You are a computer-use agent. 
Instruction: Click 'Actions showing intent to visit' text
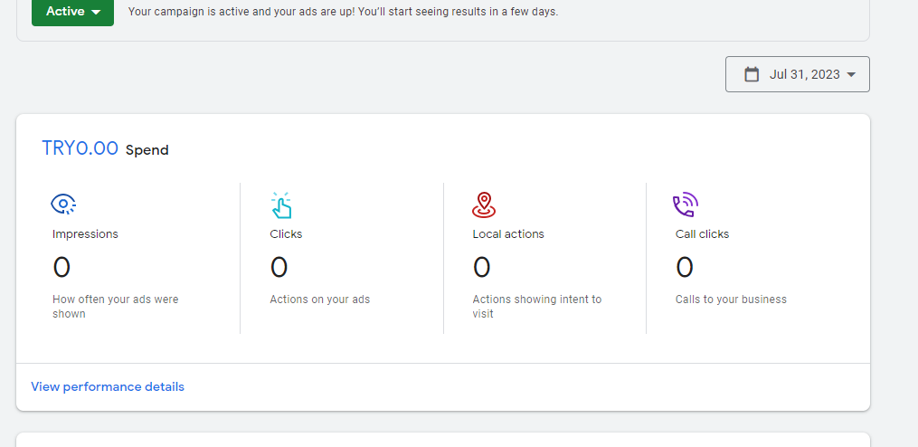click(537, 307)
